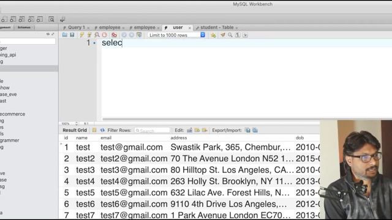Click the Result Grid label
Image resolution: width=392 pixels, height=220 pixels.
75,130
